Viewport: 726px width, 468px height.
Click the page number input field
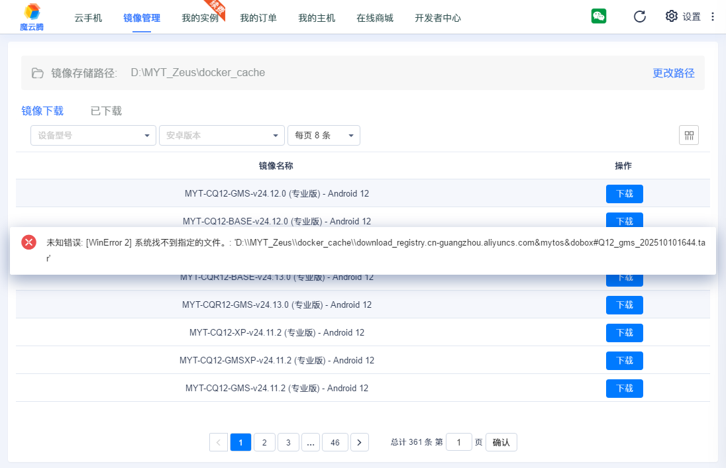[459, 442]
